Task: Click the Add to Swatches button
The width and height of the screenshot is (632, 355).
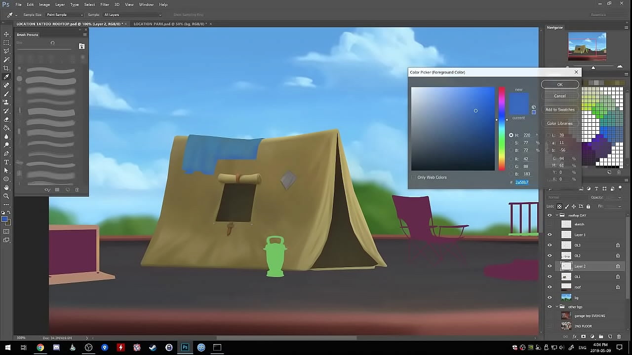Action: (x=560, y=109)
